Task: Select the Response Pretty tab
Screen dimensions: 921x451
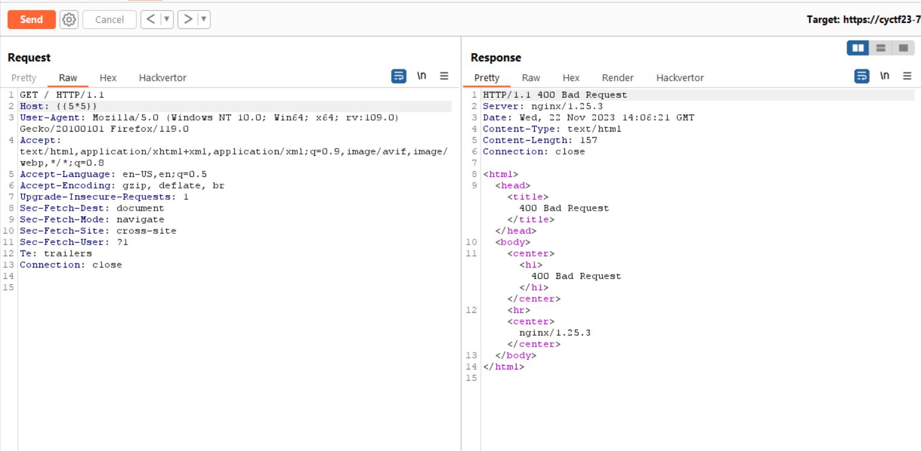Action: click(x=486, y=78)
